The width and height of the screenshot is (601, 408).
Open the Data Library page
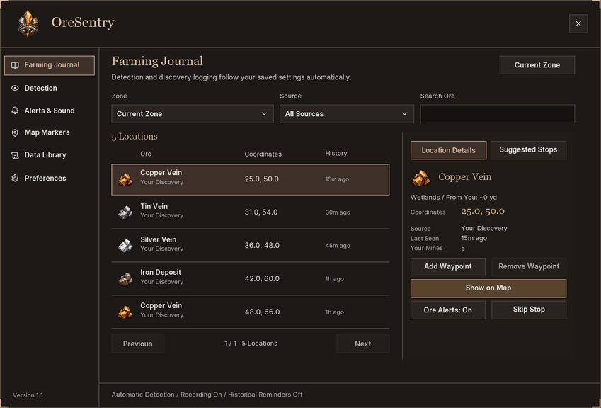point(50,155)
